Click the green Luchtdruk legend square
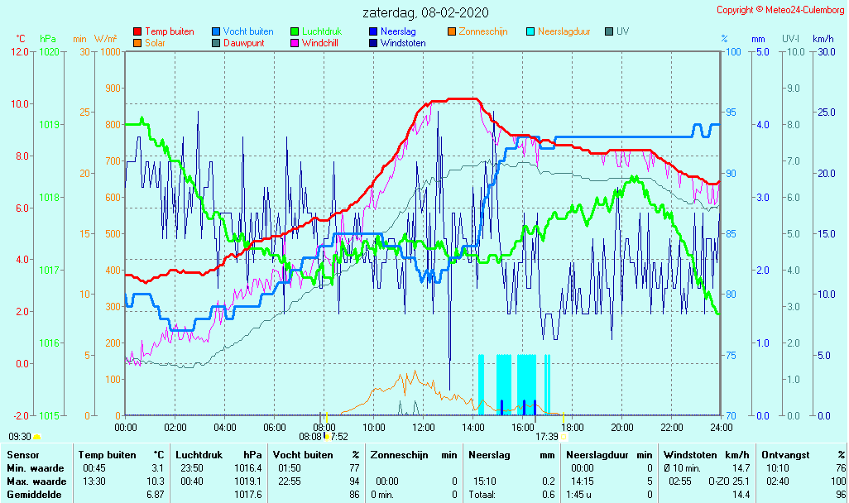Screen dimensions: 849x503 coord(295,32)
